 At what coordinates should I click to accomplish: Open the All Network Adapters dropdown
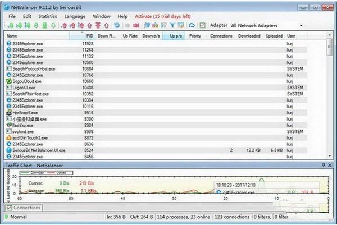(267, 25)
